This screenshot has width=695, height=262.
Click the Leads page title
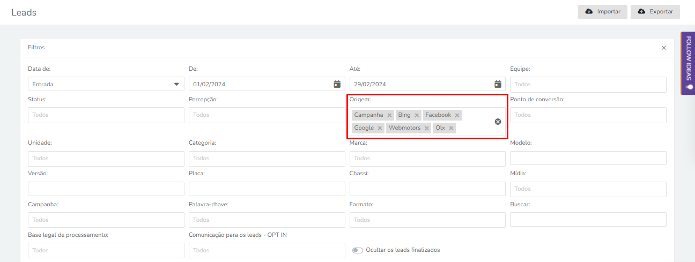pyautogui.click(x=24, y=12)
